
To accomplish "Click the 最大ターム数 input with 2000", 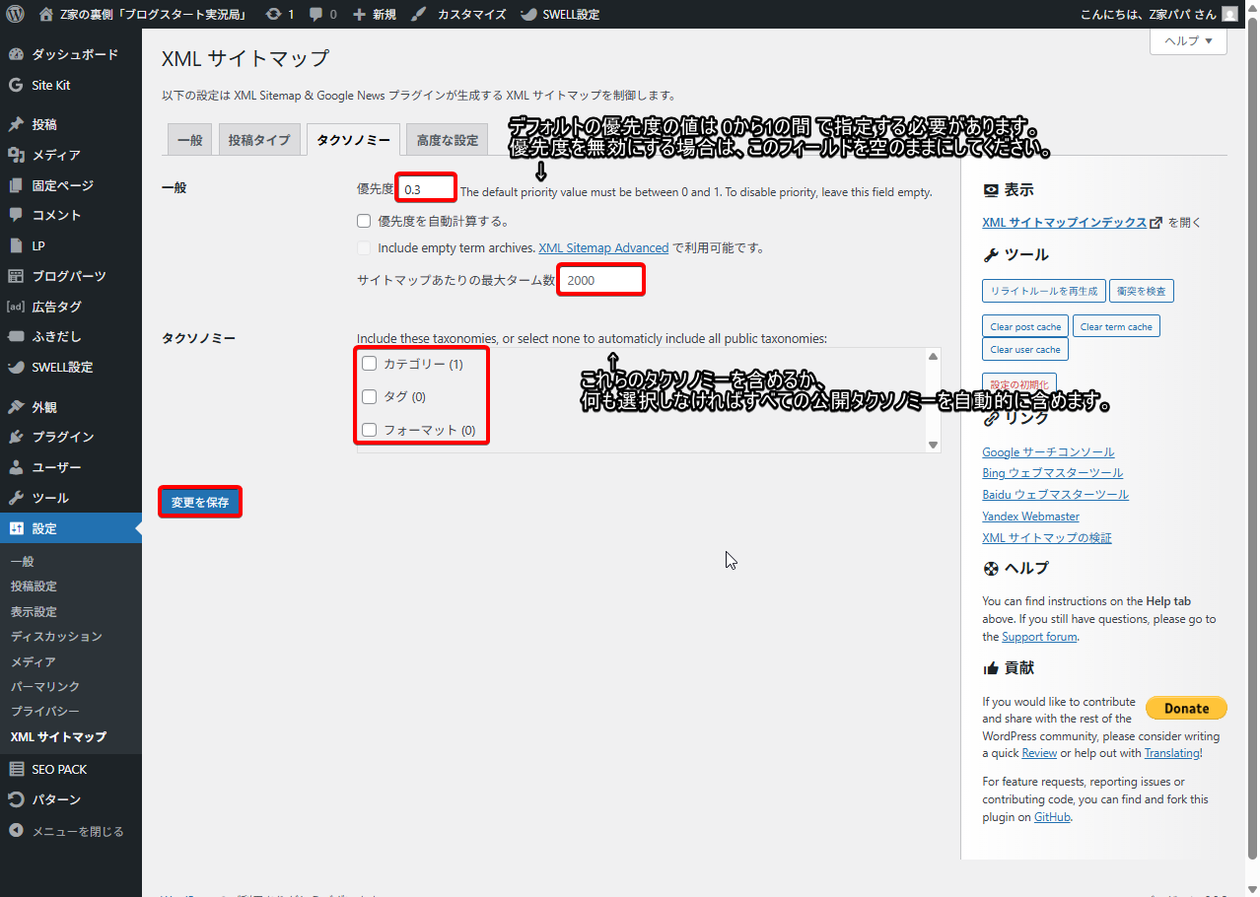I will 601,280.
